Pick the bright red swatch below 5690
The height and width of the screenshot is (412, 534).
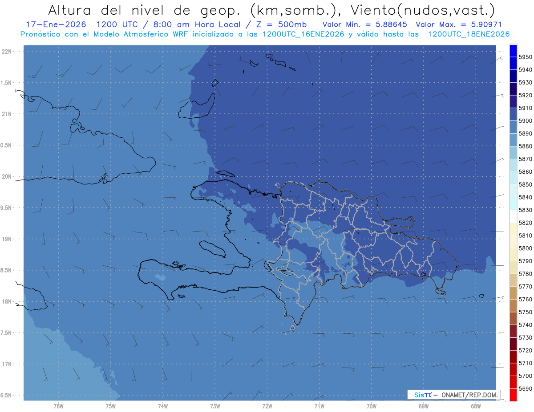(x=513, y=395)
